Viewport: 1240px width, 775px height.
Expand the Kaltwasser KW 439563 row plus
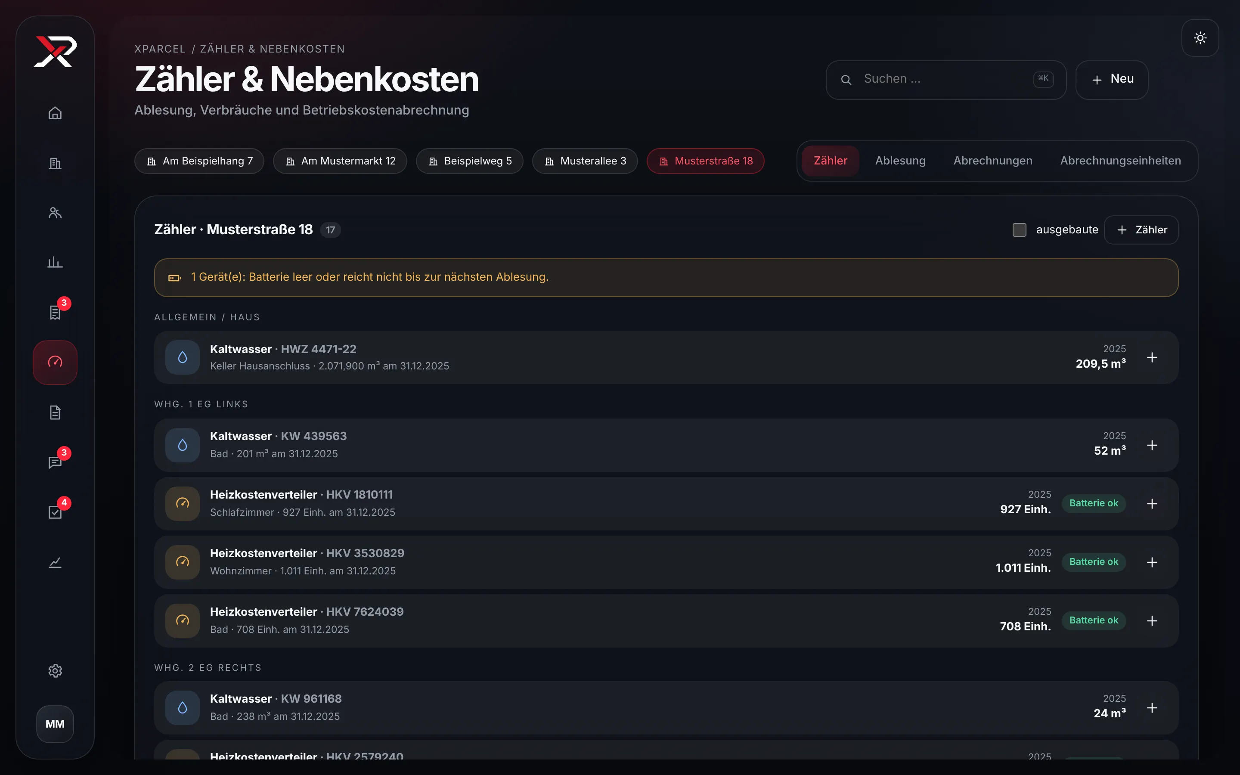point(1152,445)
